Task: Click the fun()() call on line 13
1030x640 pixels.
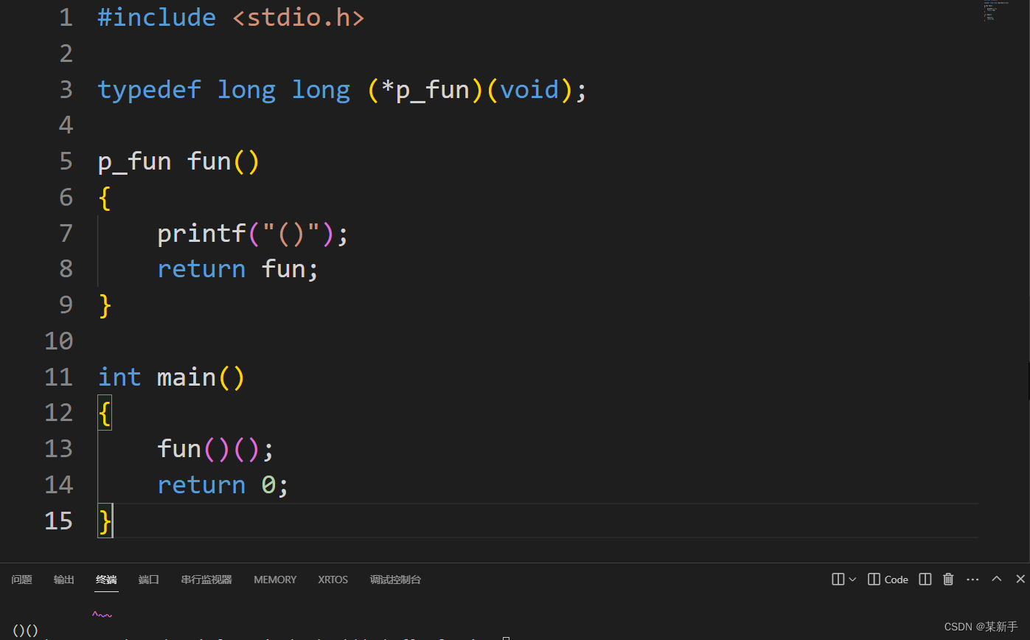Action: (x=215, y=449)
